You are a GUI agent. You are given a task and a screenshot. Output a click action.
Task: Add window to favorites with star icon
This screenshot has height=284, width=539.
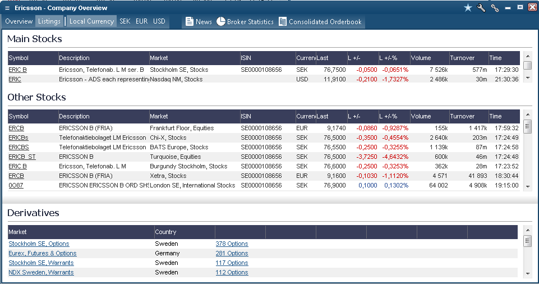pos(468,7)
